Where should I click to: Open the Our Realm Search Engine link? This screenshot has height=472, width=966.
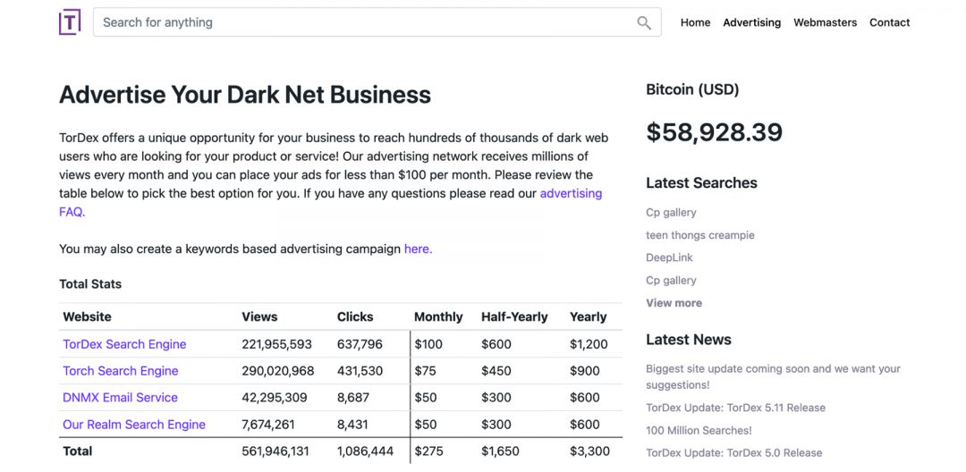(134, 425)
